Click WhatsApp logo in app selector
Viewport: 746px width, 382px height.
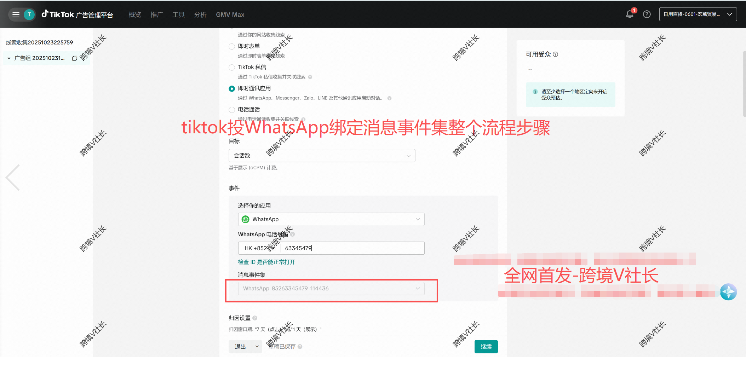coord(245,219)
